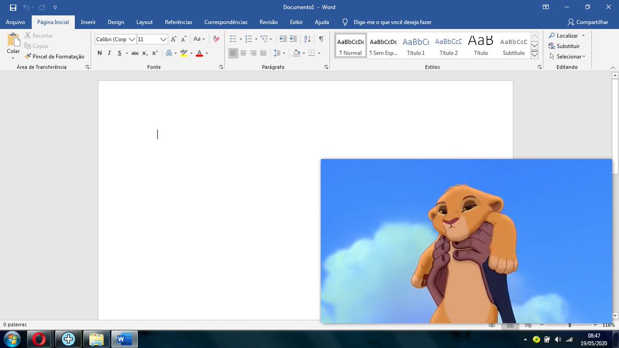The width and height of the screenshot is (619, 348).
Task: Click the 116% zoom level
Action: tap(609, 325)
